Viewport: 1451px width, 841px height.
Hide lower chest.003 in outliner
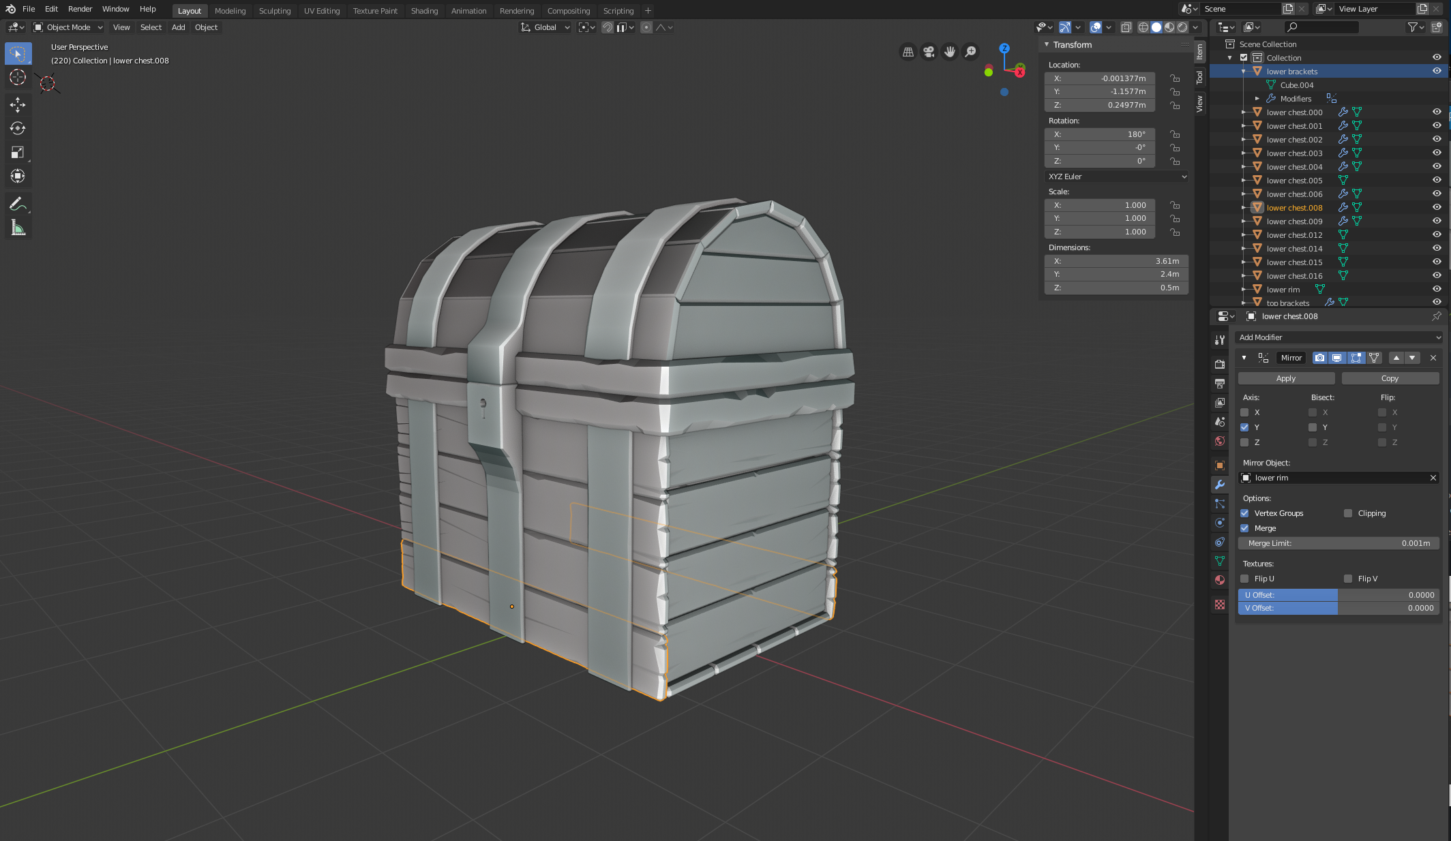pos(1437,153)
